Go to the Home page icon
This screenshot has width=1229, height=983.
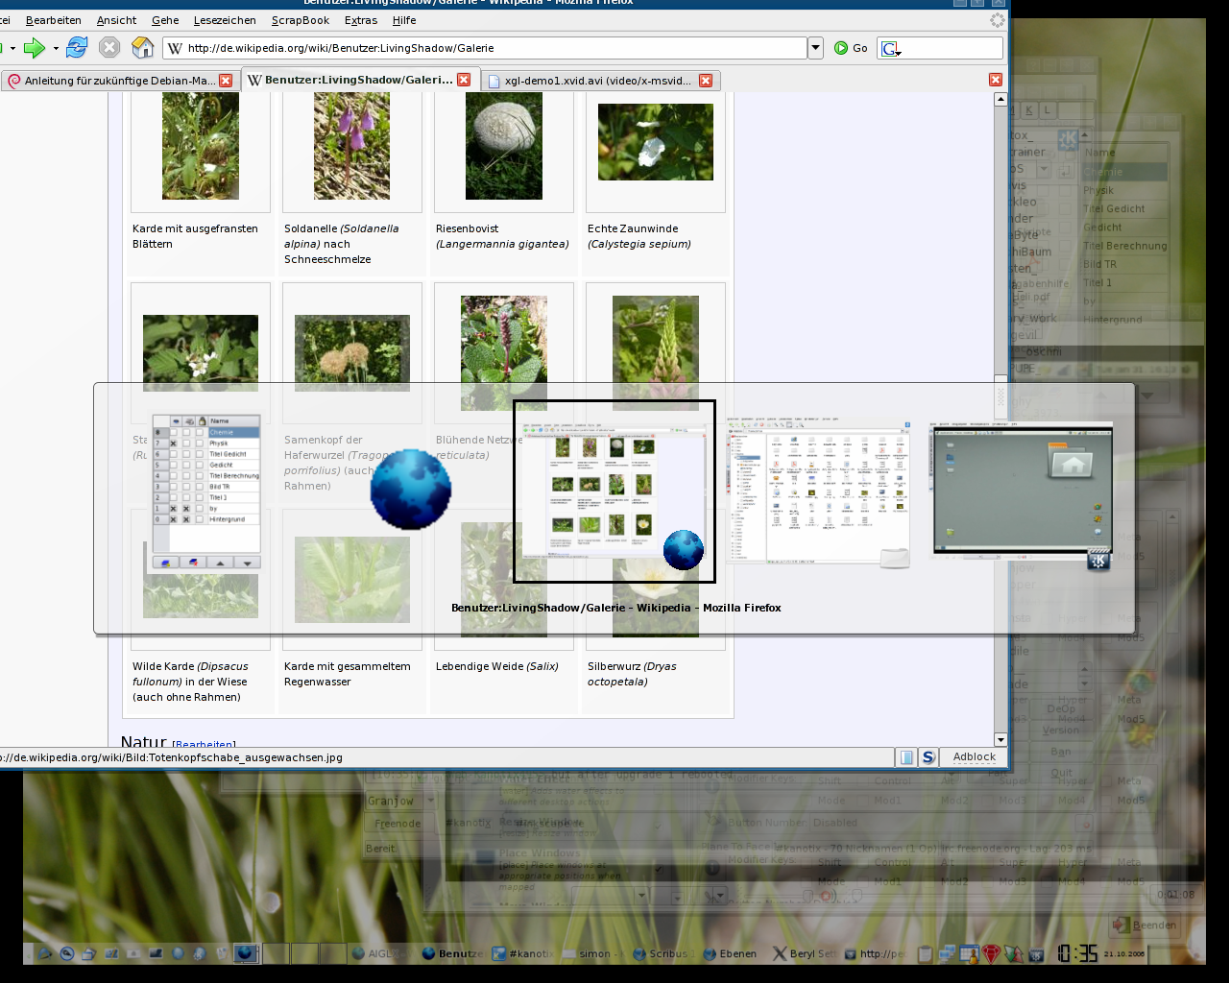coord(142,48)
